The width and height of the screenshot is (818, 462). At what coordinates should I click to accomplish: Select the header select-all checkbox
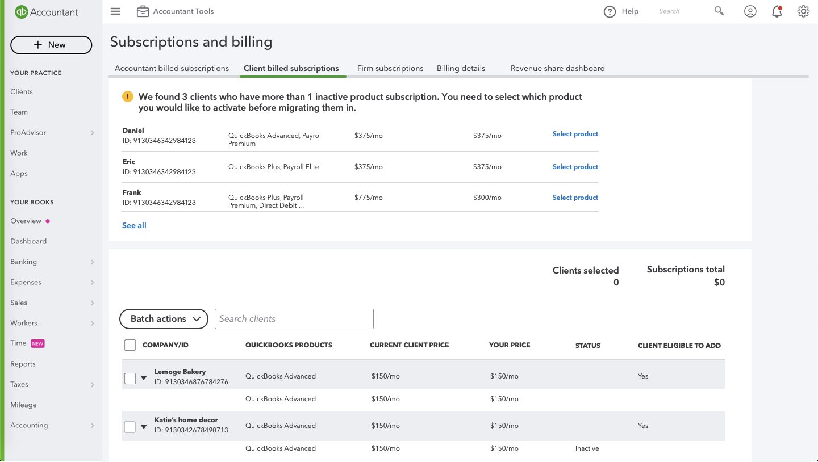[130, 345]
